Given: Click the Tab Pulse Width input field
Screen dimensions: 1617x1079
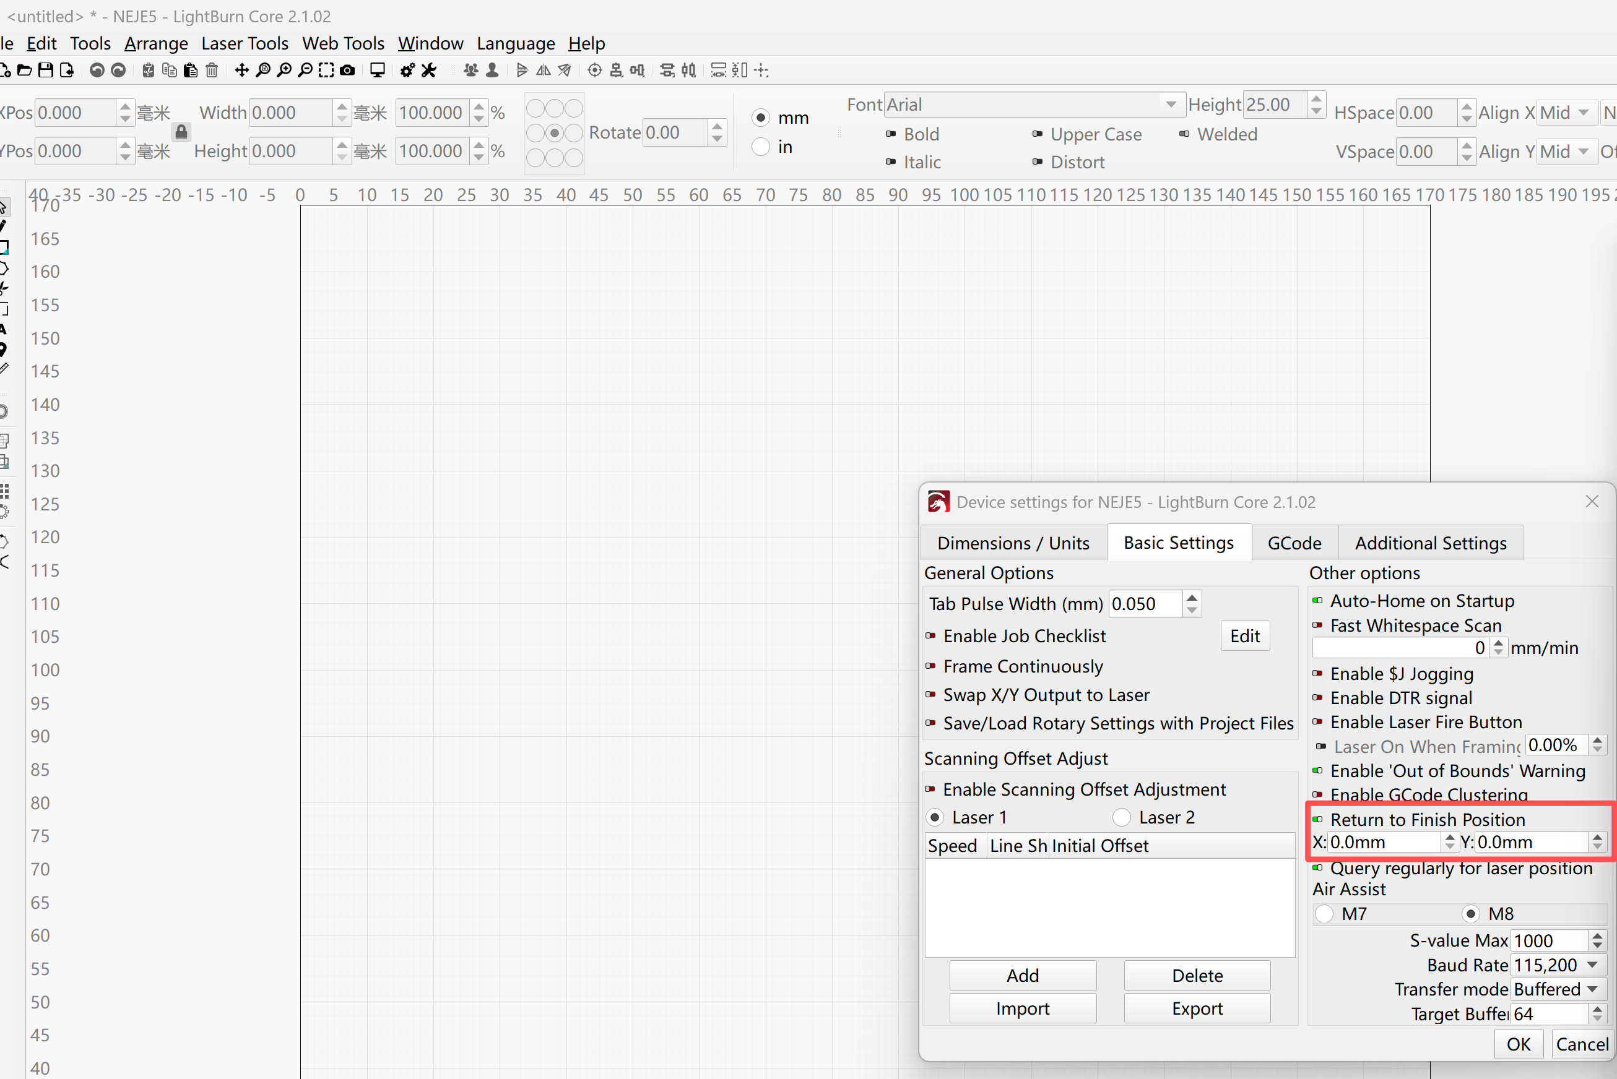Looking at the screenshot, I should point(1147,603).
